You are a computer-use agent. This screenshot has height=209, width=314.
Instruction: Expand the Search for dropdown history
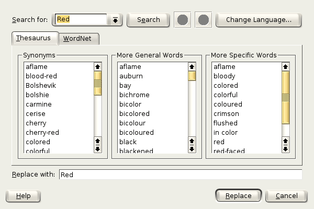pyautogui.click(x=115, y=20)
